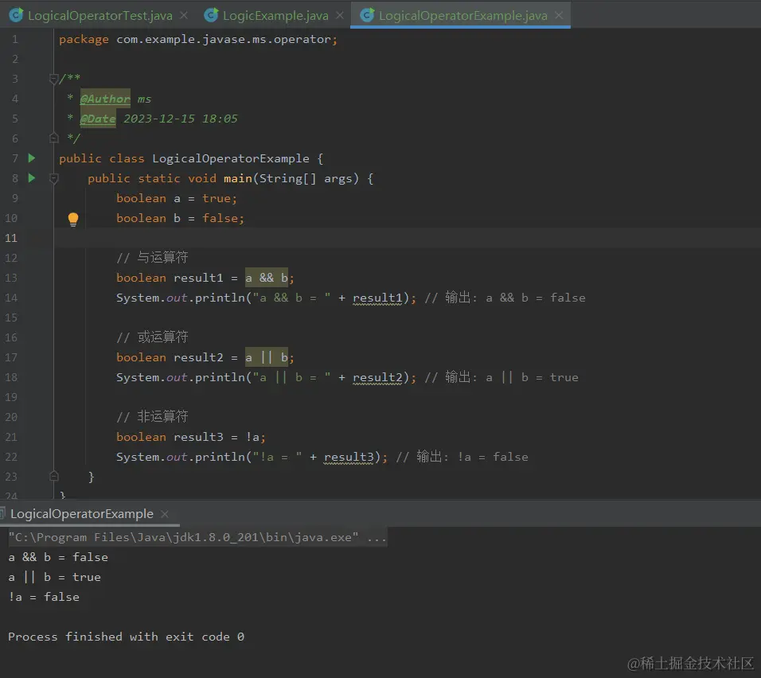Click the @Date tag in the Javadoc
The image size is (761, 678).
coord(98,119)
